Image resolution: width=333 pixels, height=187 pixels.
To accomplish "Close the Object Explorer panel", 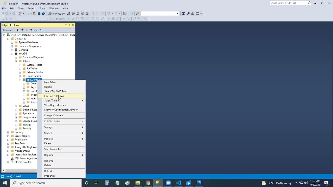I will click(73, 25).
